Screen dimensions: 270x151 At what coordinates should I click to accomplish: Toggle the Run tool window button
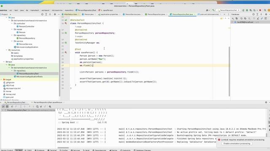coord(19,150)
